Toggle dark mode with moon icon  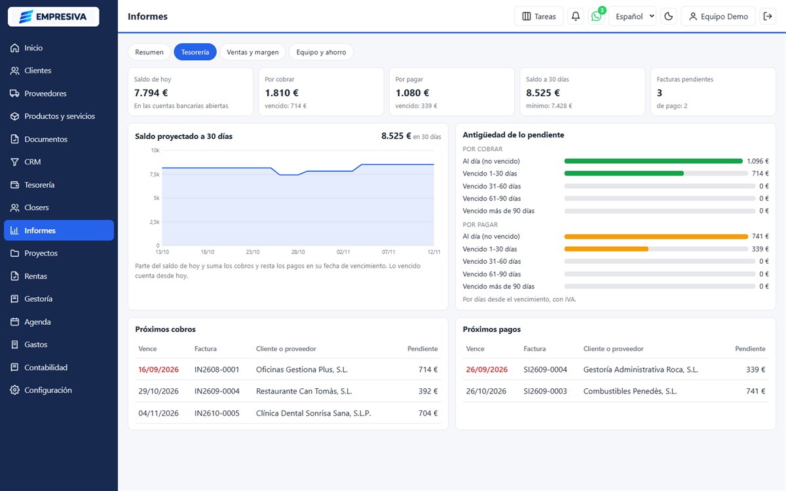point(669,16)
